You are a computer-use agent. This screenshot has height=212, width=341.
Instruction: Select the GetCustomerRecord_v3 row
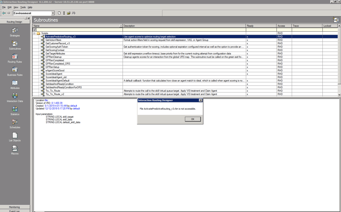point(185,43)
